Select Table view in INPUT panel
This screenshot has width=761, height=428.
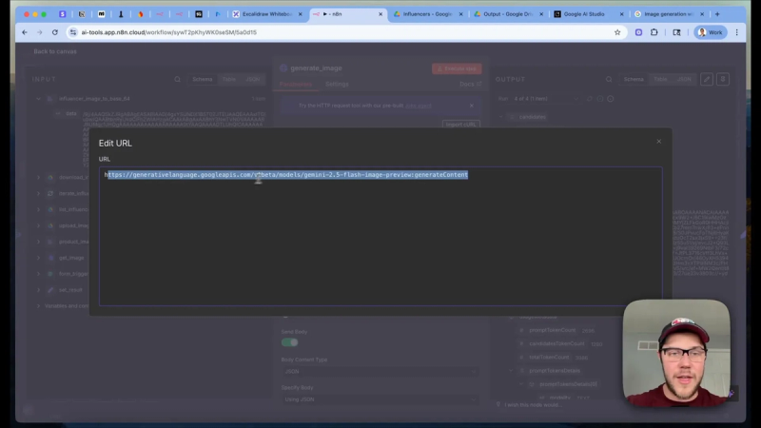tap(228, 79)
